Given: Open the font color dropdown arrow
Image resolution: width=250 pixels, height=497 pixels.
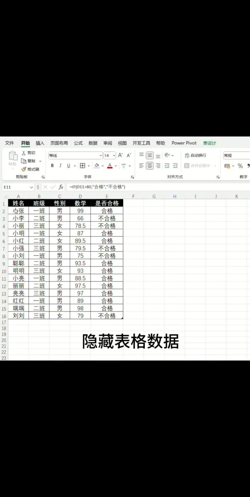Looking at the screenshot, I should coord(116,166).
